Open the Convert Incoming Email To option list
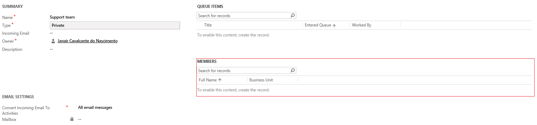Viewport: 537px width, 125px height. tap(95, 107)
